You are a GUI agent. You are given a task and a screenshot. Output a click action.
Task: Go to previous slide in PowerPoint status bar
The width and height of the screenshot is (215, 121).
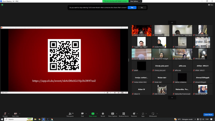click(104, 93)
